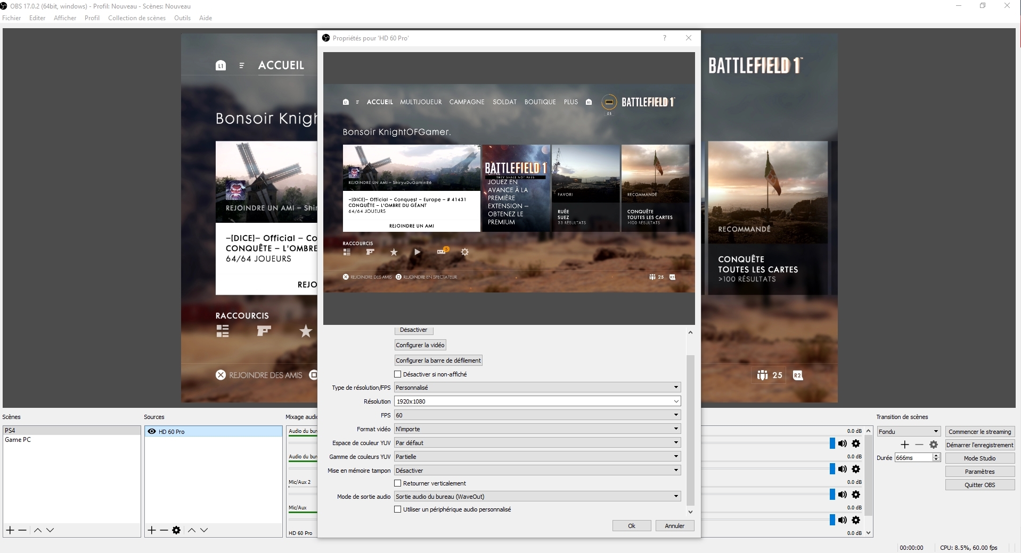The width and height of the screenshot is (1021, 553).
Task: Cancel the dialog with Annuler
Action: [675, 526]
